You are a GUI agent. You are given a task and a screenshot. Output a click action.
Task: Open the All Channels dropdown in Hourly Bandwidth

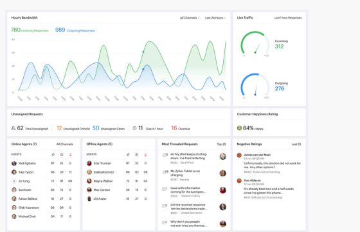190,18
